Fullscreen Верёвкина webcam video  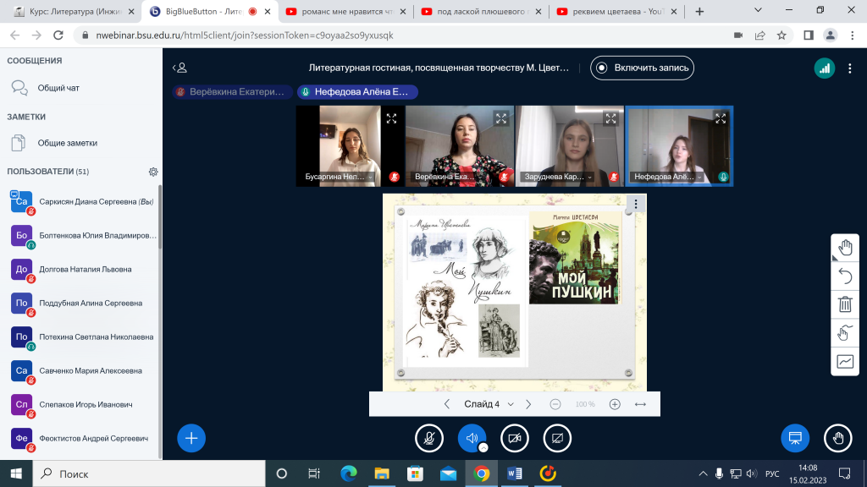tap(501, 118)
